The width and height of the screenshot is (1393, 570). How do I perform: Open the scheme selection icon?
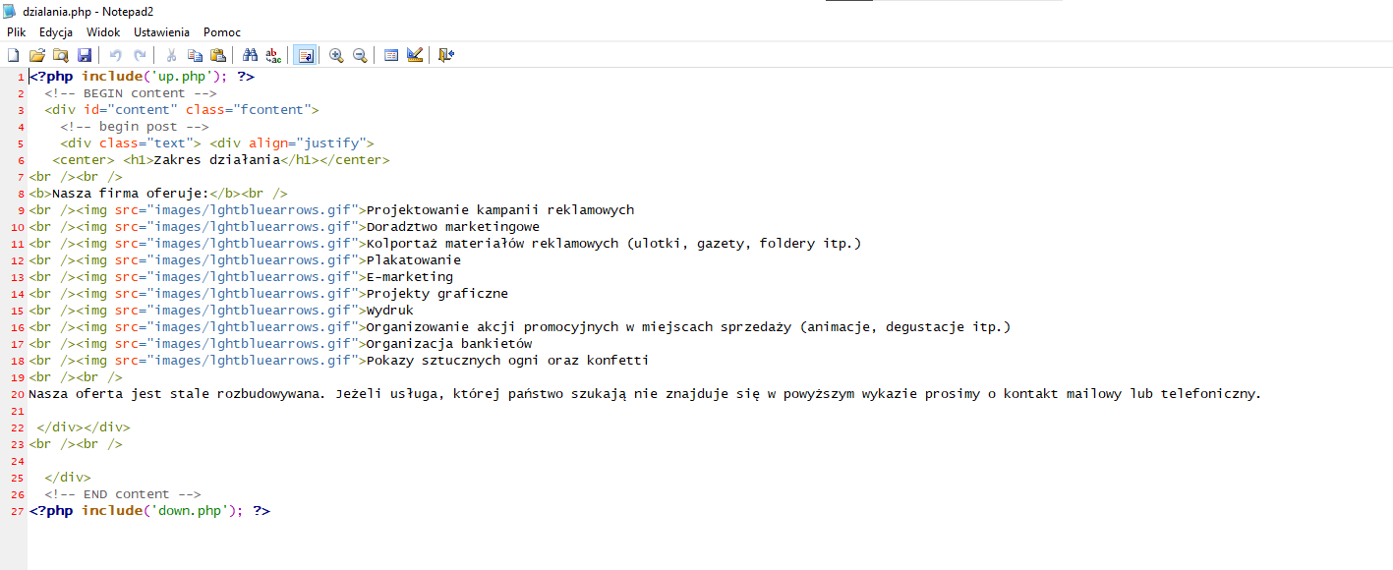click(x=391, y=55)
